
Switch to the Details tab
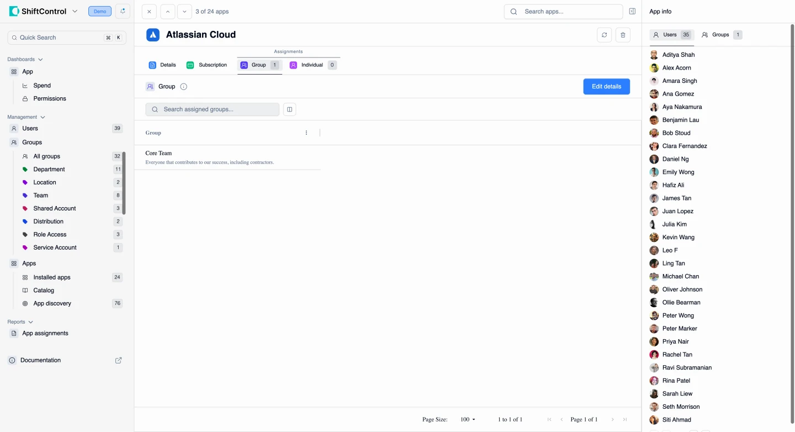click(x=162, y=65)
